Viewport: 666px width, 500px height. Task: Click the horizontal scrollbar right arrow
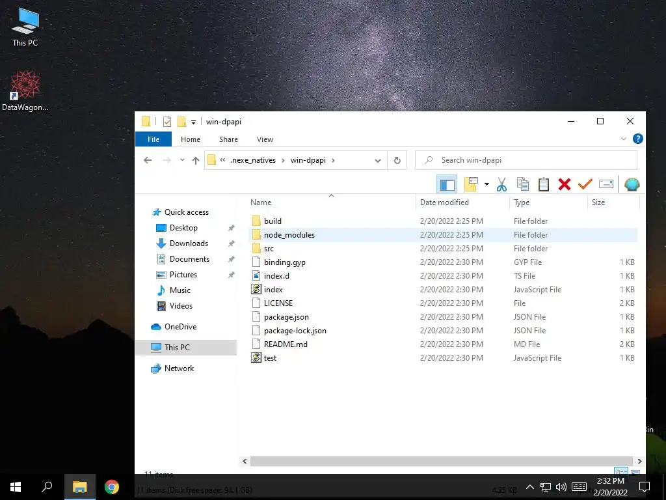(640, 461)
